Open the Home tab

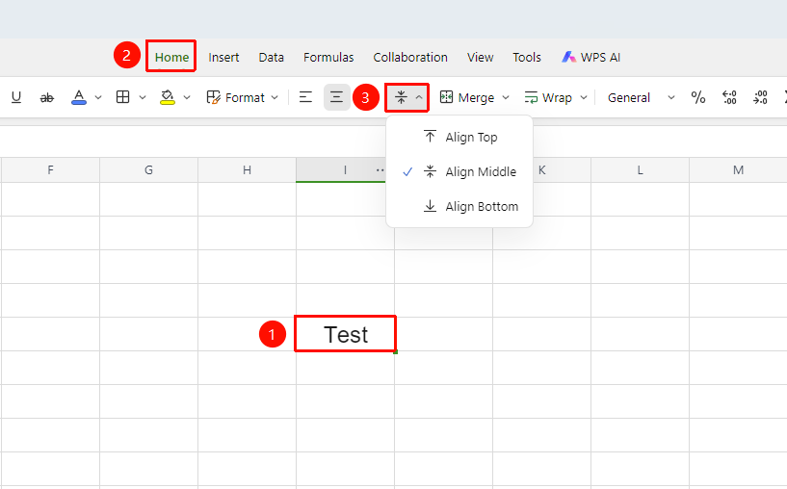tap(171, 57)
